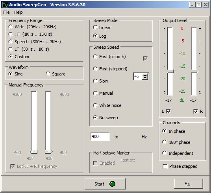This screenshot has width=211, height=193.
Task: Increase sweep speed value with up arrow
Action: tap(145, 75)
